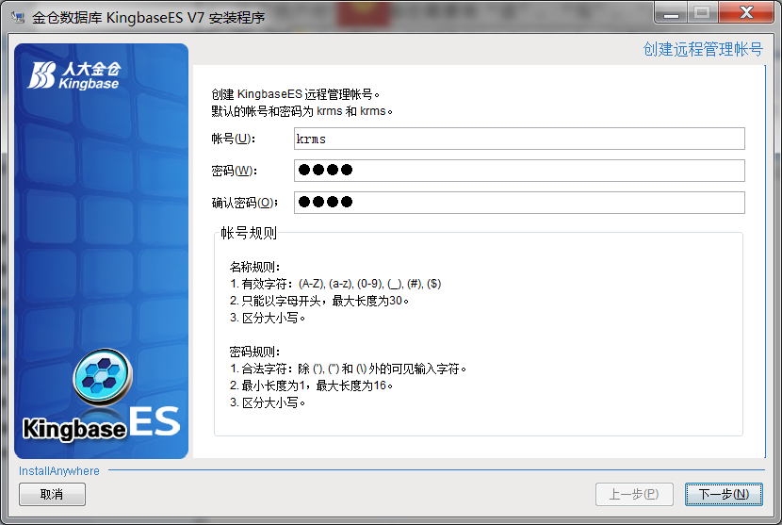Click the 密码(W): label

click(x=235, y=171)
